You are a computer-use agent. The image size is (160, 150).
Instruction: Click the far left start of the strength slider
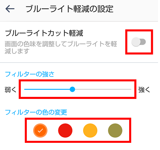(x=25, y=89)
